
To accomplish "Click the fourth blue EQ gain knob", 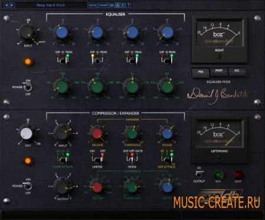I will click(x=167, y=33).
